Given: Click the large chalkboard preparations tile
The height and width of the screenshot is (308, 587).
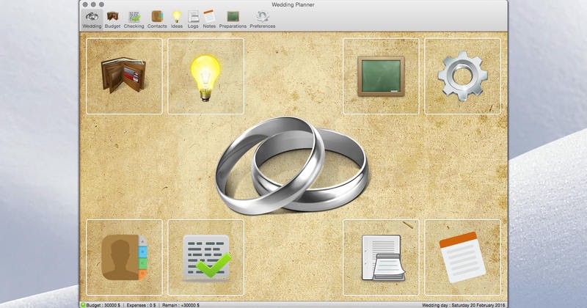Looking at the screenshot, I should tap(381, 76).
